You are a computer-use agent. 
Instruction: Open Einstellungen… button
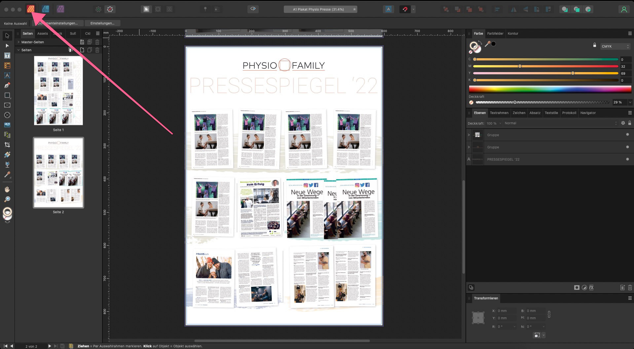(102, 23)
